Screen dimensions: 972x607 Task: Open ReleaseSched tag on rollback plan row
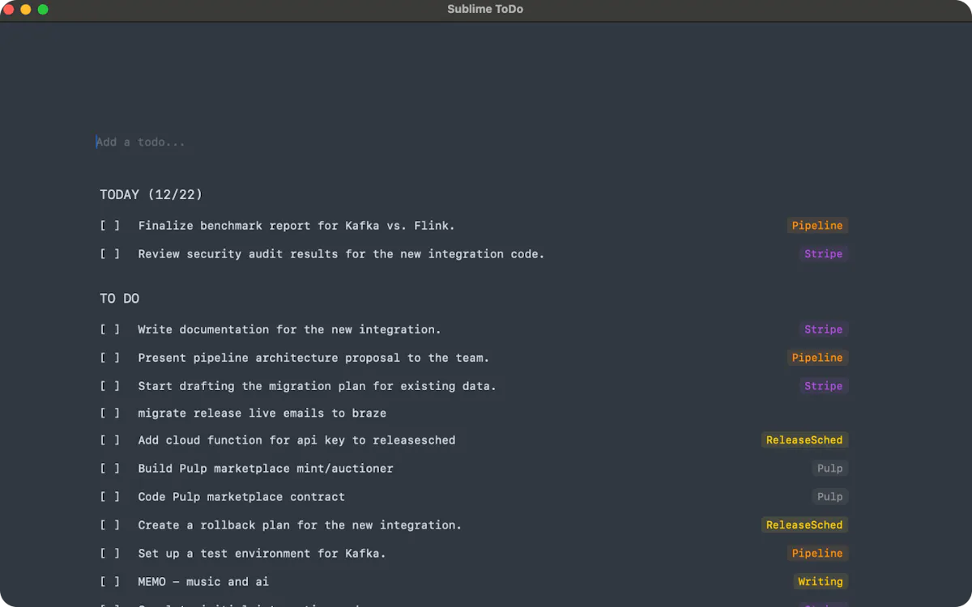coord(804,525)
